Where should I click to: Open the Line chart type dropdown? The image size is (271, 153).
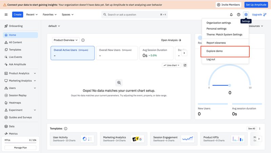tap(172, 65)
